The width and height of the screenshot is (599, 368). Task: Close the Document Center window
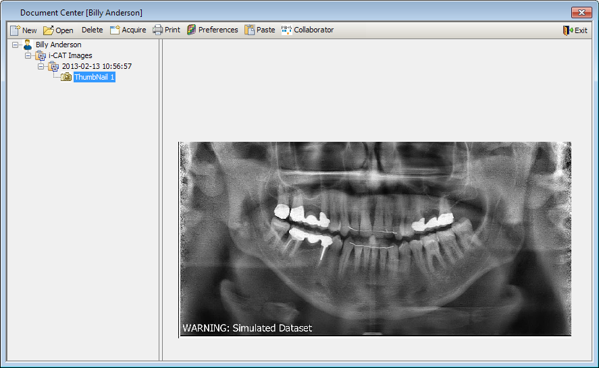pyautogui.click(x=581, y=12)
